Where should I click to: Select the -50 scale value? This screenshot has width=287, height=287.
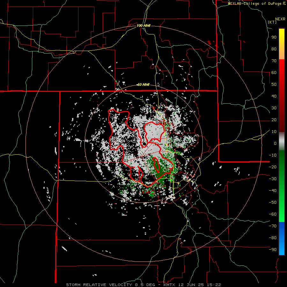[273, 202]
